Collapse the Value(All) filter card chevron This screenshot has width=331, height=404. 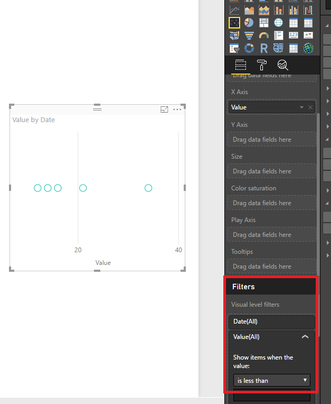[x=305, y=336]
